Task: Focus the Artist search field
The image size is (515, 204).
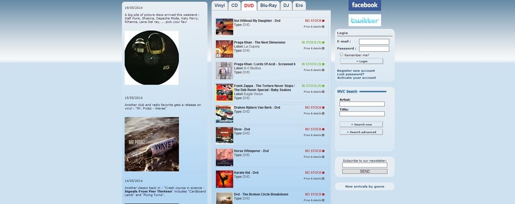Action: (x=362, y=104)
